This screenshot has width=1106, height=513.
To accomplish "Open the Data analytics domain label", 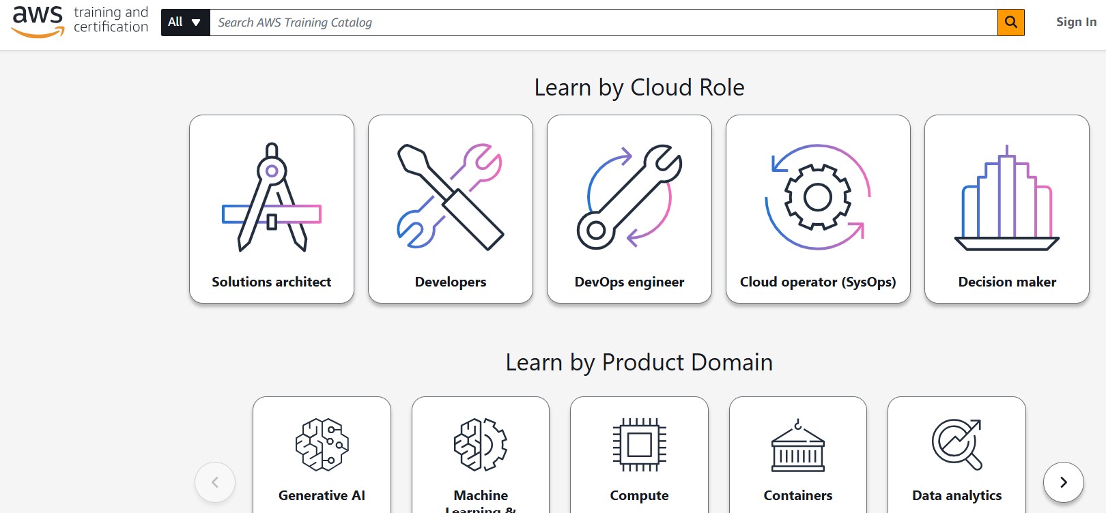I will 957,496.
